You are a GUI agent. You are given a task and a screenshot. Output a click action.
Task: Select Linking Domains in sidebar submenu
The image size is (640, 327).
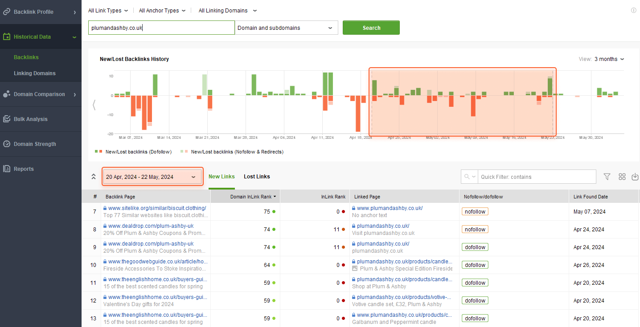(35, 73)
